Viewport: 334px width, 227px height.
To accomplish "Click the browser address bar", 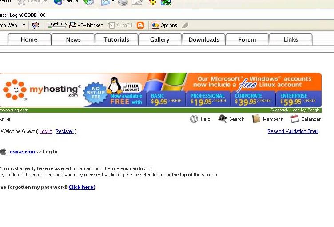I will pos(167,15).
